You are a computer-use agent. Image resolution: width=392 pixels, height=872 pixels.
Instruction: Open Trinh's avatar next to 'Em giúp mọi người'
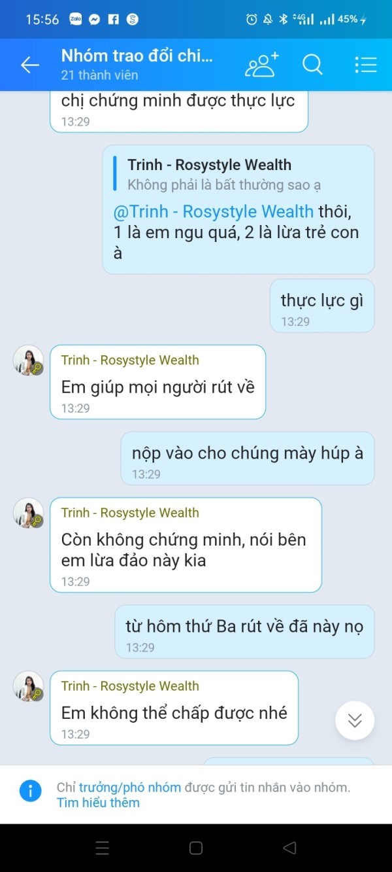(28, 360)
